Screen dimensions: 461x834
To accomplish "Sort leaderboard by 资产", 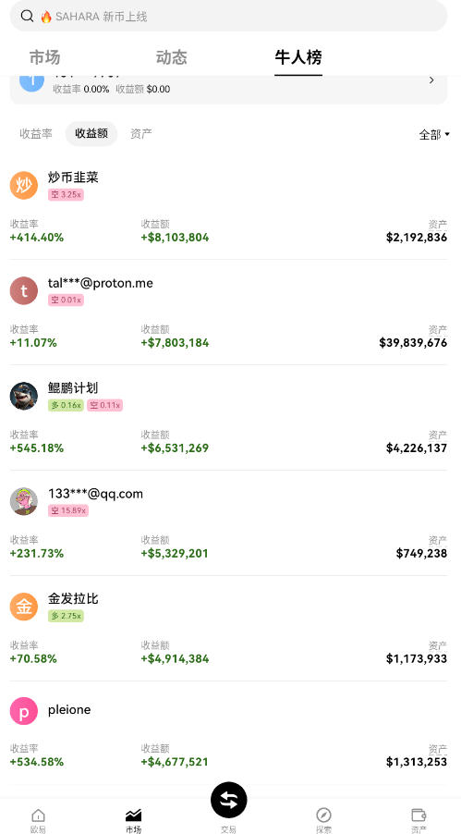I will pos(141,133).
